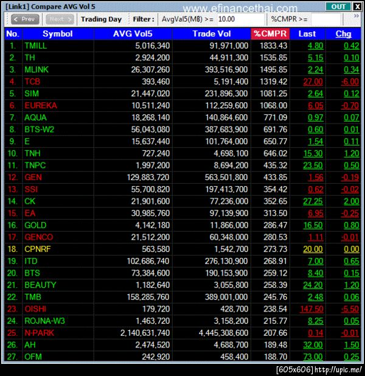Click the Trade Vol column header
The height and width of the screenshot is (376, 365).
[212, 33]
